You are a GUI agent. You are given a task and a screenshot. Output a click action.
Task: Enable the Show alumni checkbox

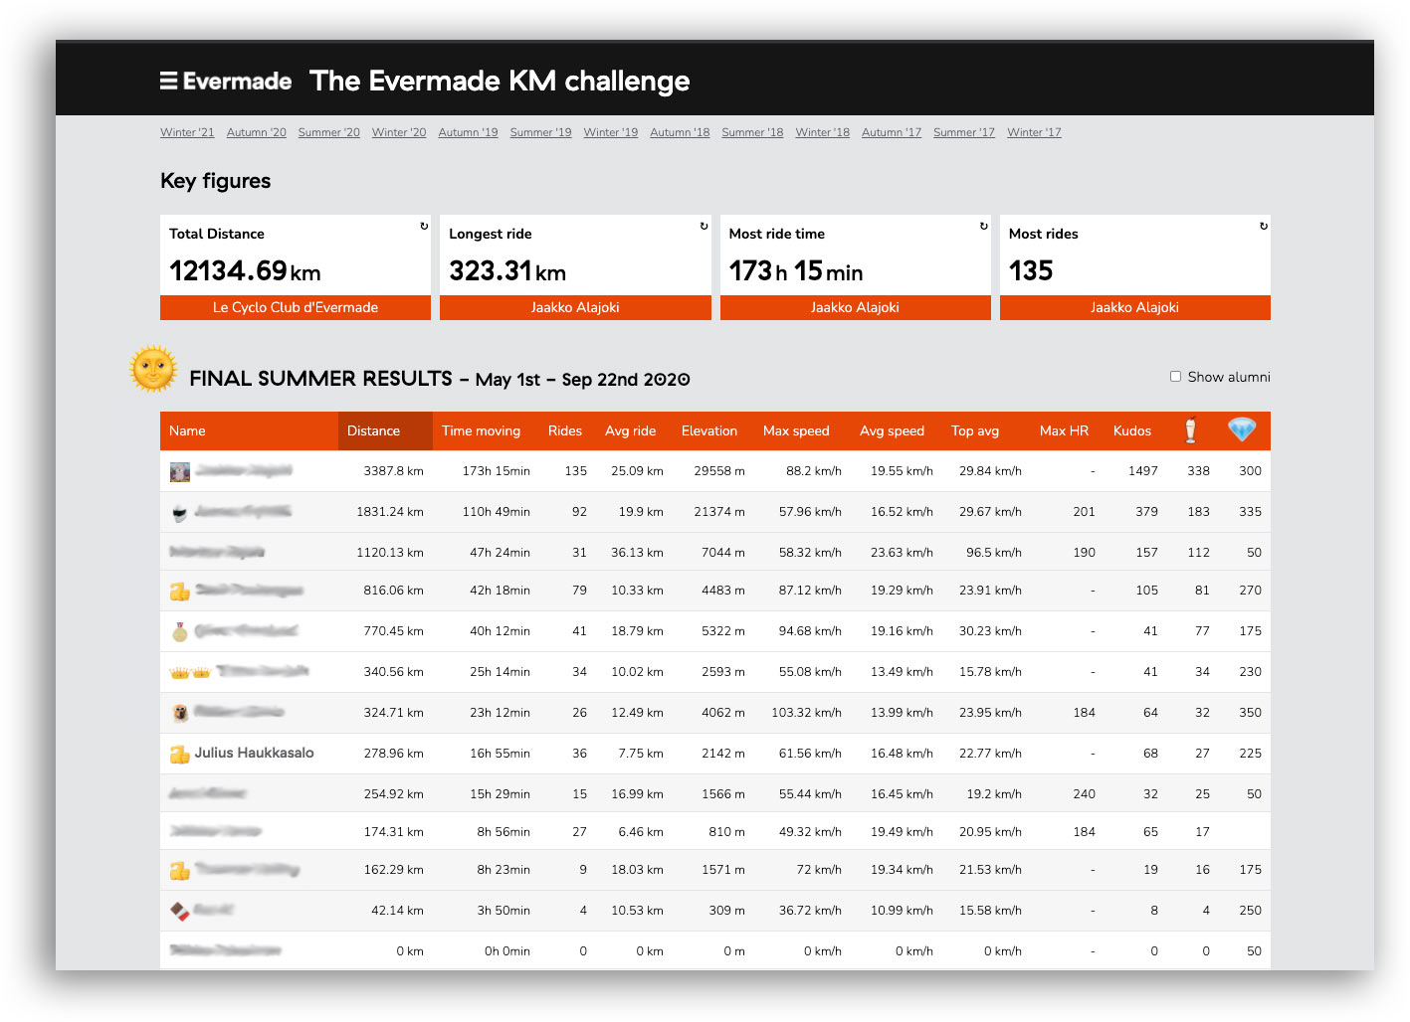pos(1175,377)
